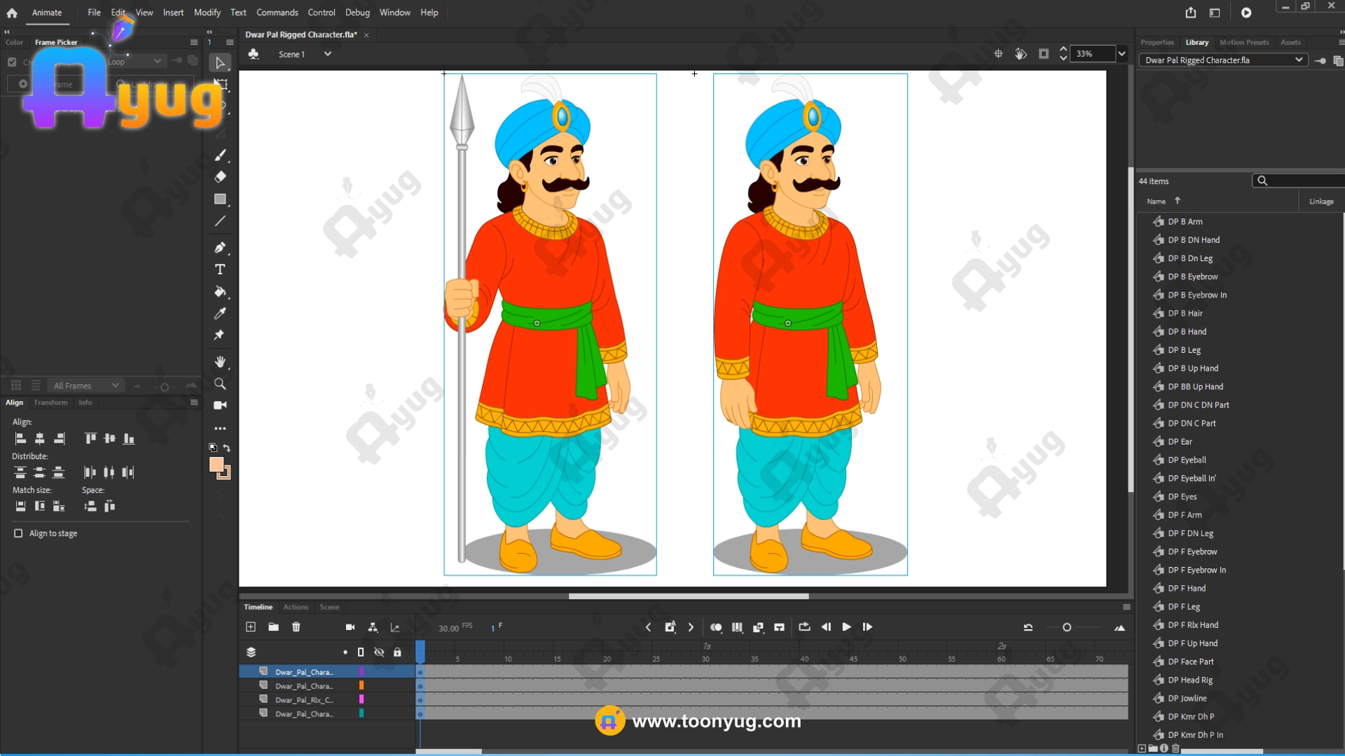The width and height of the screenshot is (1345, 756).
Task: Create new layer in timeline
Action: 251,627
